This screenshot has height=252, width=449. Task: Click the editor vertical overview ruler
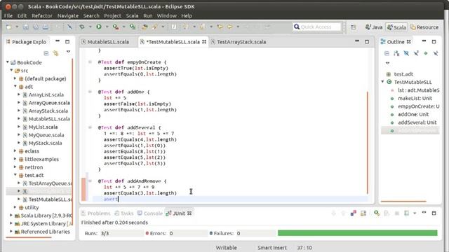tap(368, 142)
